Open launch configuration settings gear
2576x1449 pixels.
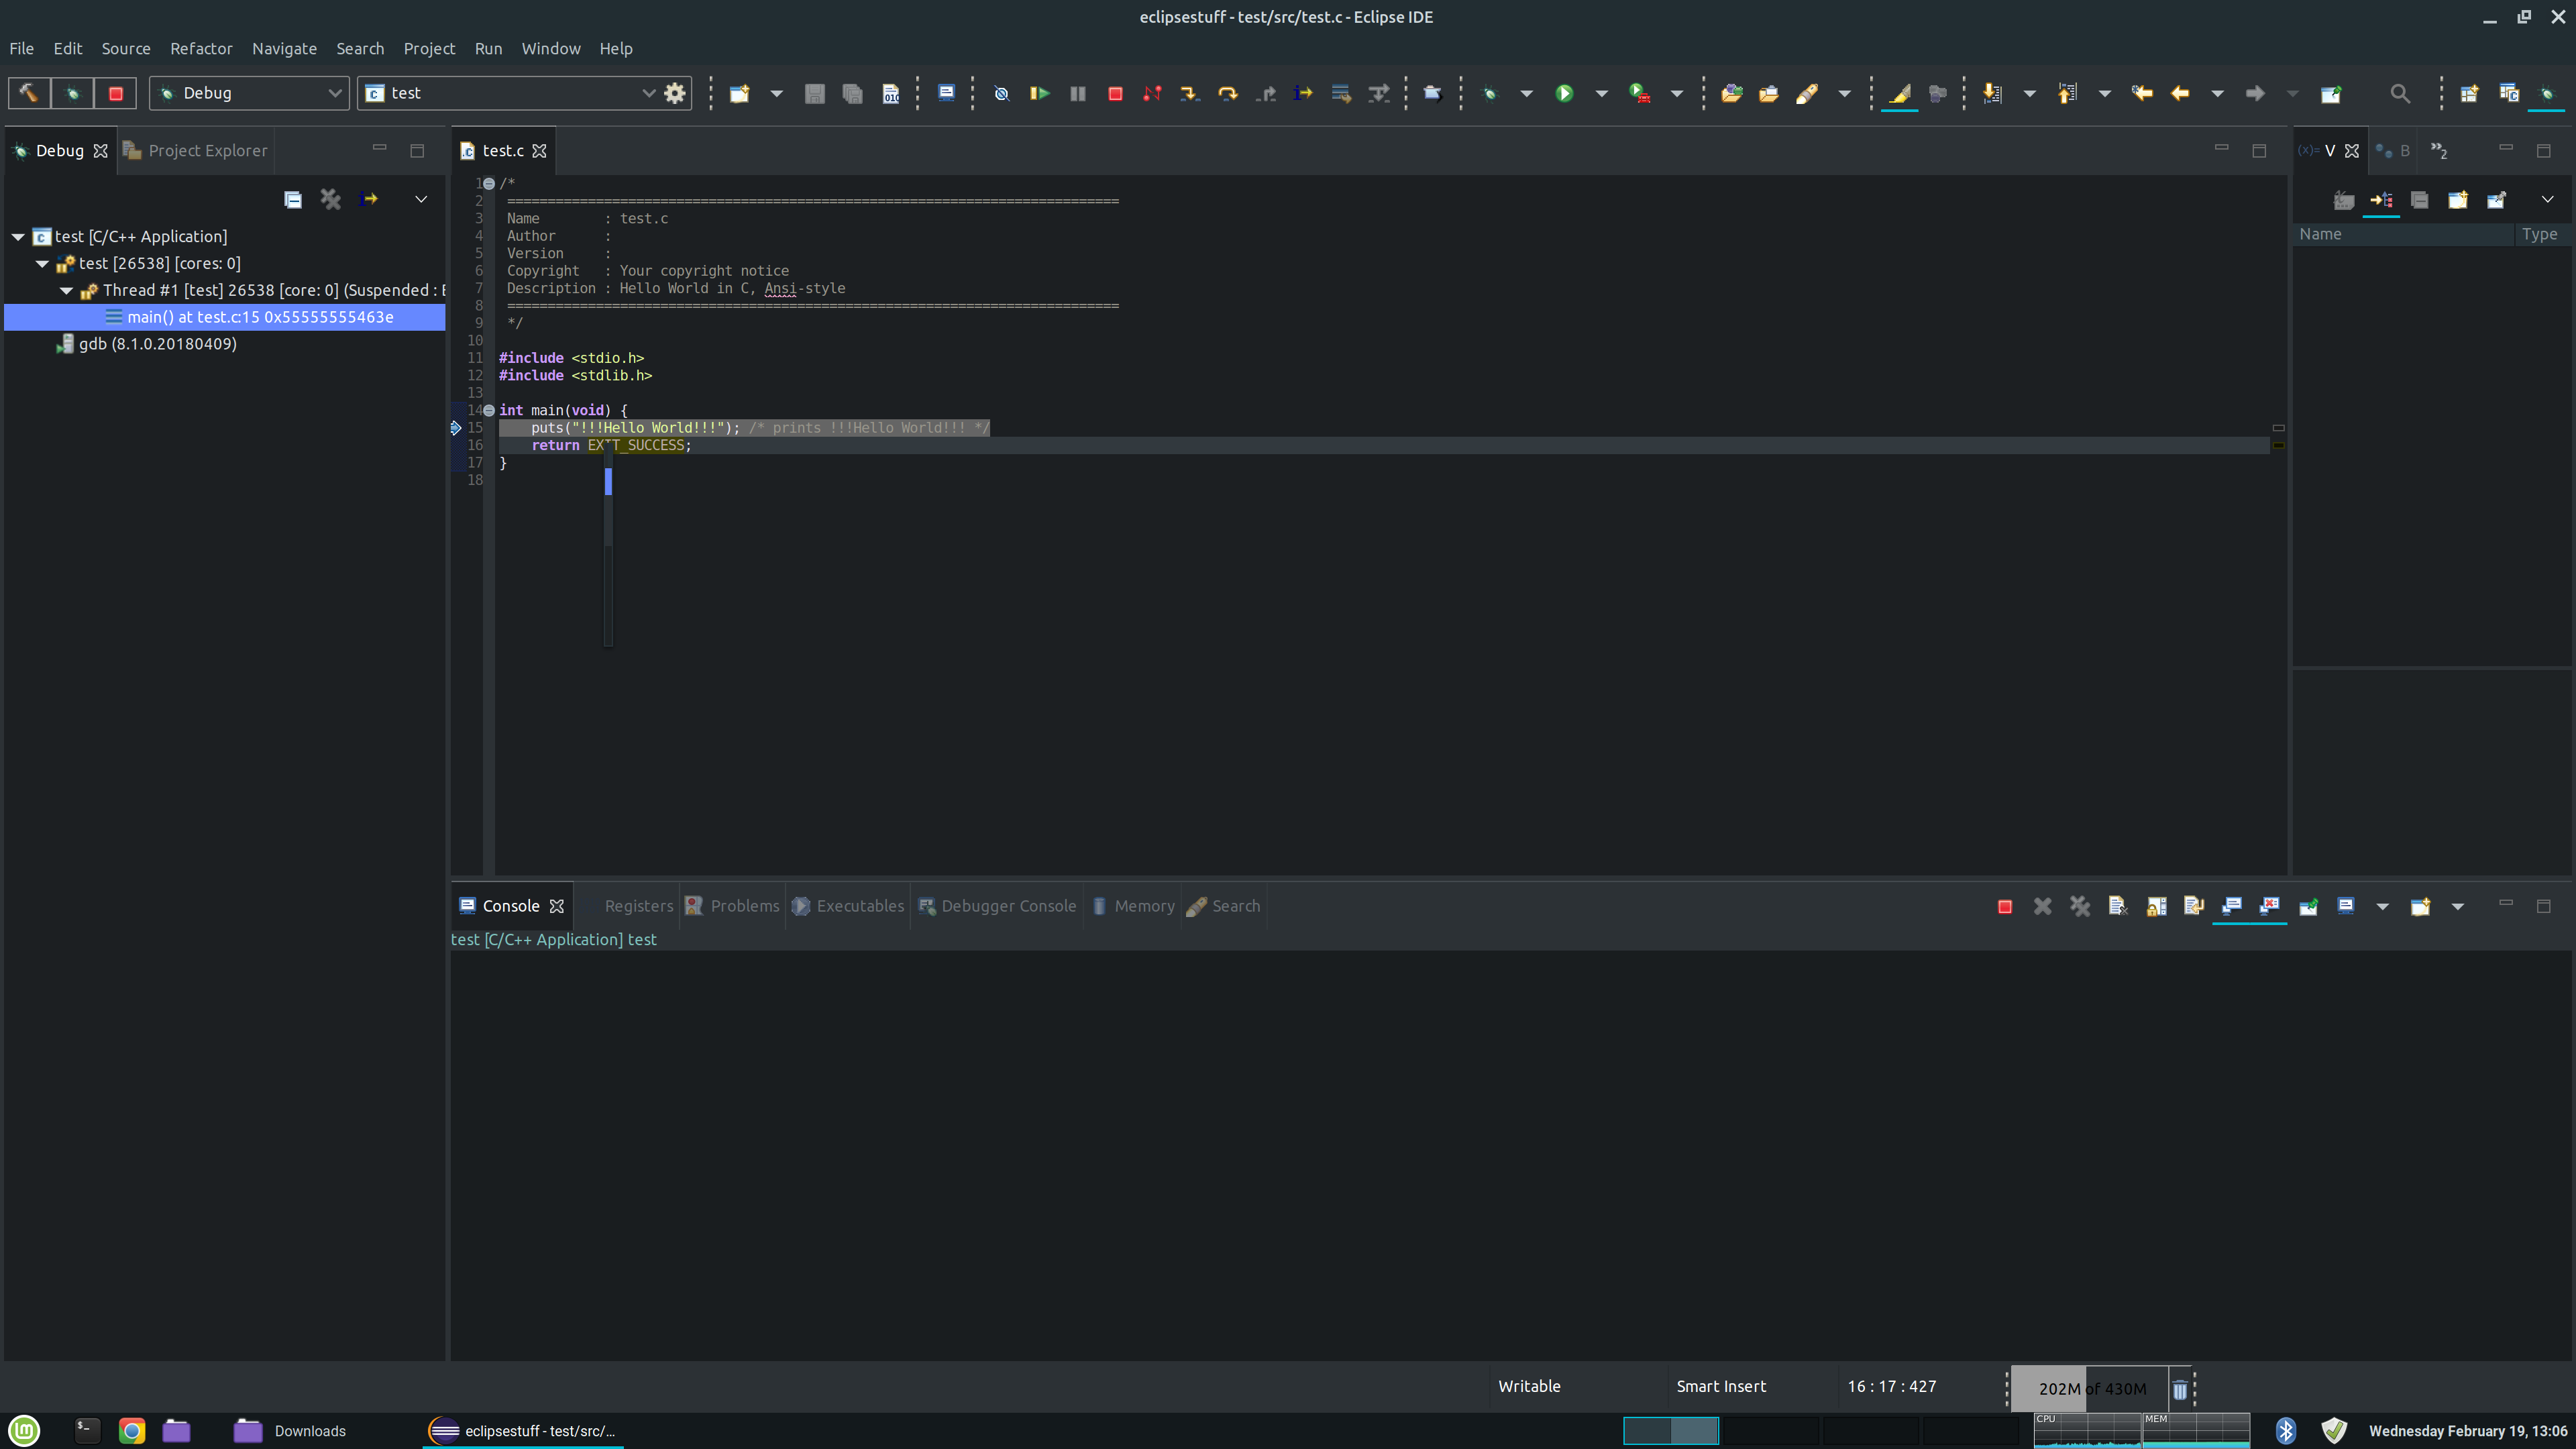[x=675, y=93]
